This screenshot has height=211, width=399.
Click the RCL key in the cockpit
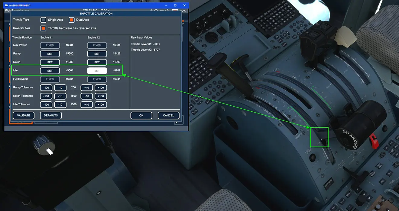pos(382,181)
